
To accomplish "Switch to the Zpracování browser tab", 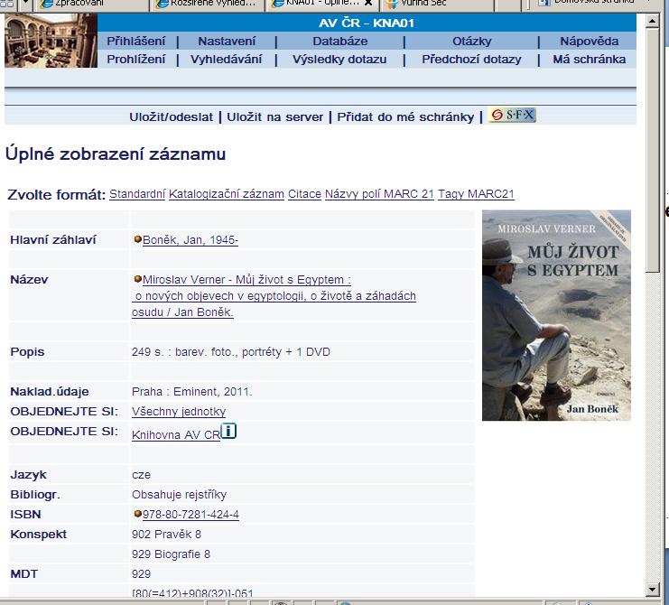I will 92,3.
